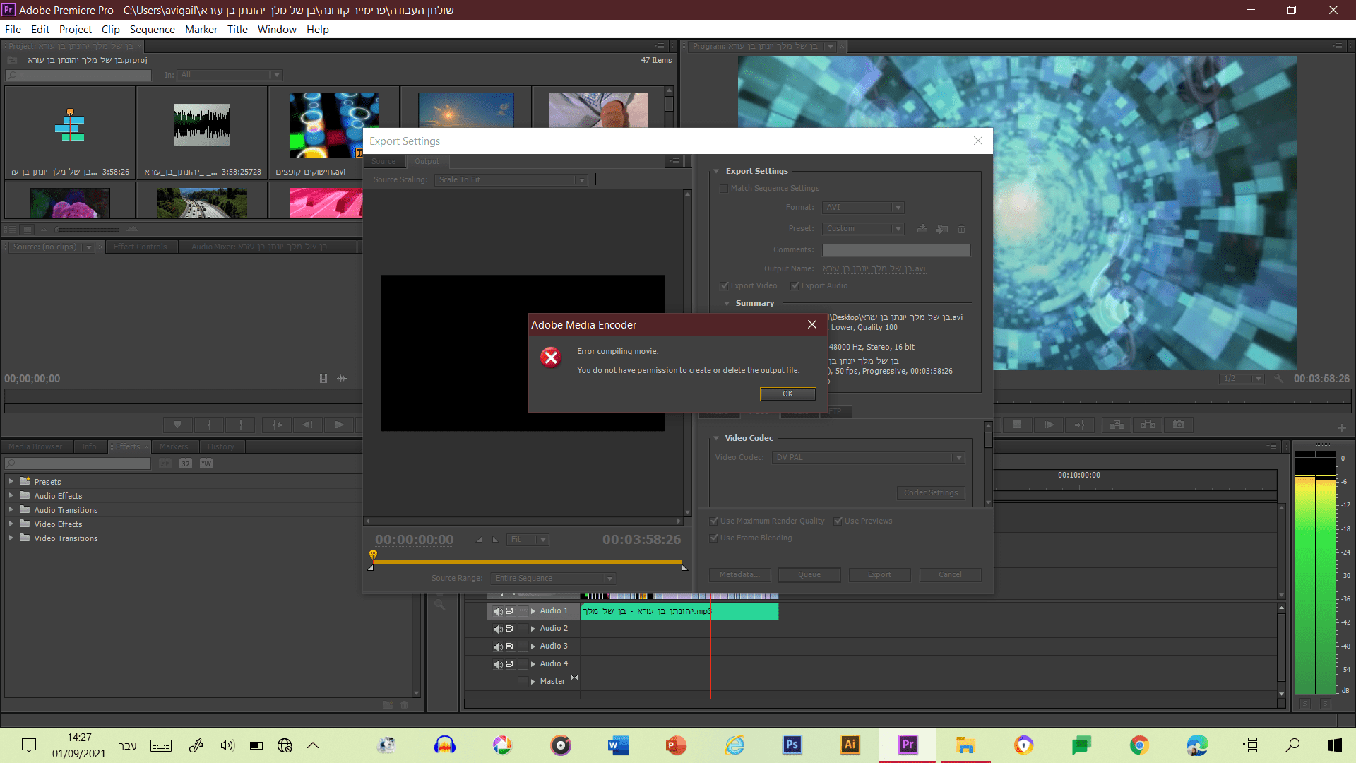Screen dimensions: 1356x763
Task: Toggle the Export Video checkbox
Action: click(x=724, y=285)
